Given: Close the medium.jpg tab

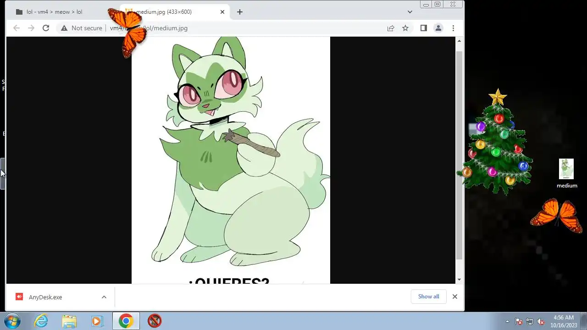Looking at the screenshot, I should tap(222, 12).
